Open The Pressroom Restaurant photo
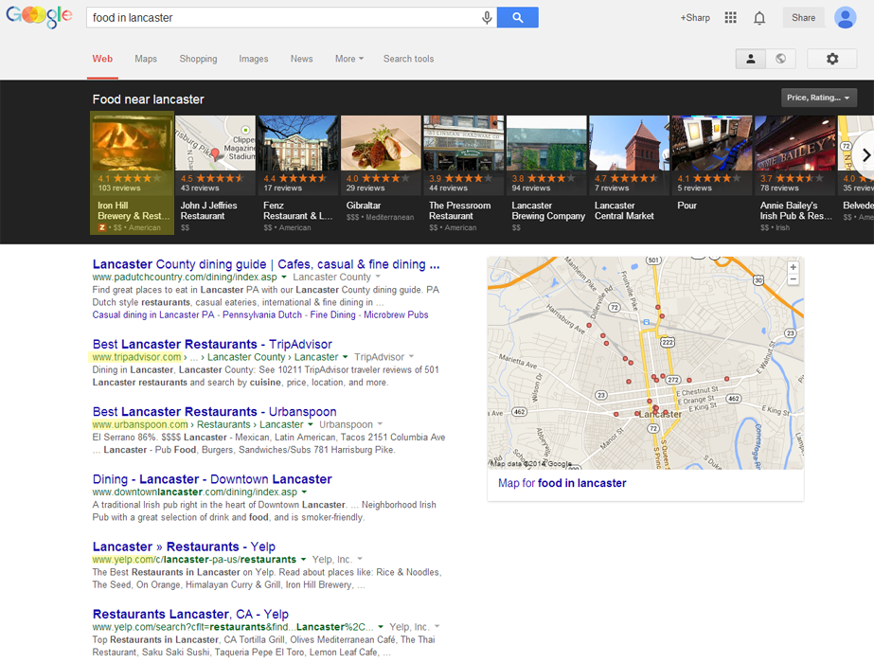The height and width of the screenshot is (663, 874). pyautogui.click(x=464, y=143)
